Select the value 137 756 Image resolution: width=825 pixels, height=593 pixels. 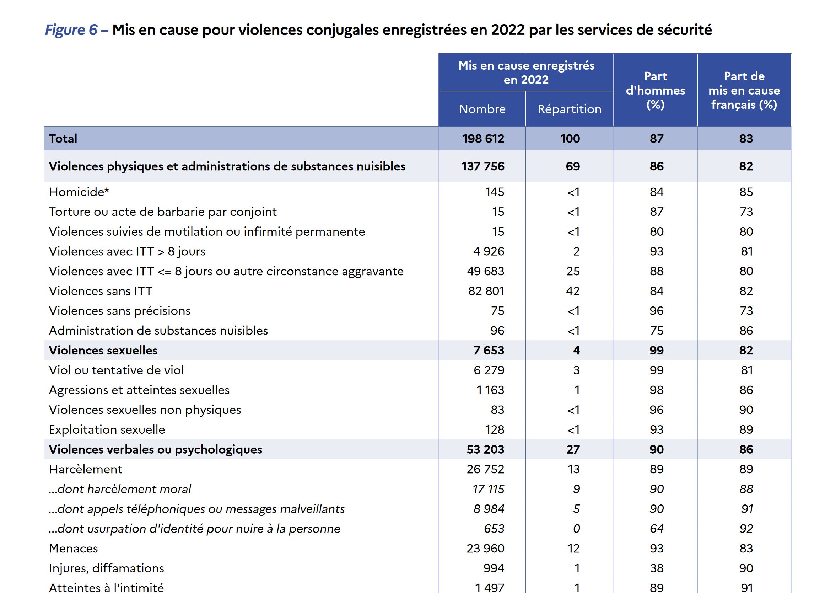pyautogui.click(x=483, y=166)
